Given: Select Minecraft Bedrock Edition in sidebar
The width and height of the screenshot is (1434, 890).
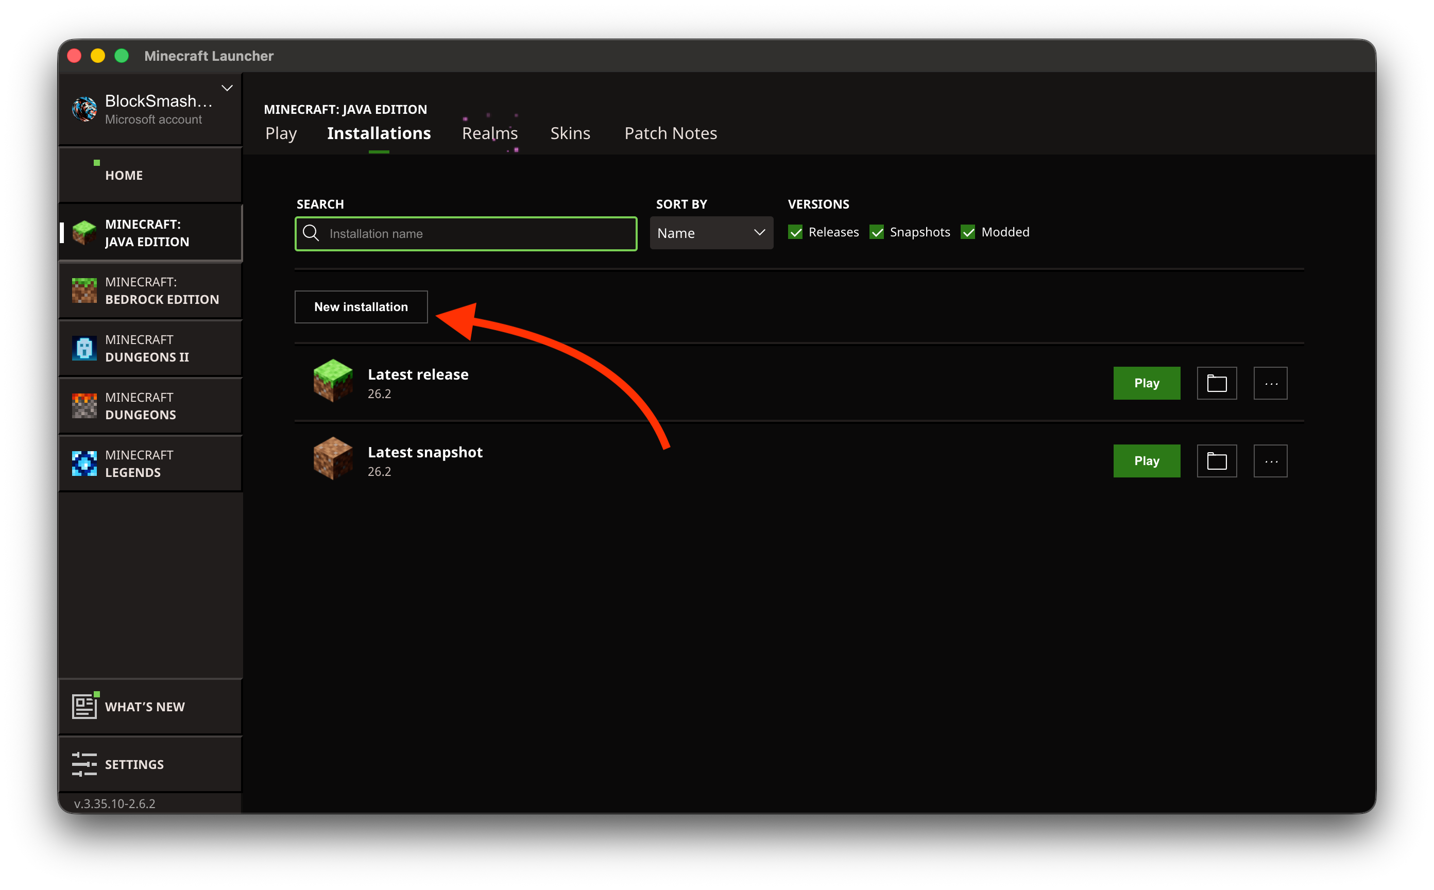Looking at the screenshot, I should click(x=151, y=290).
